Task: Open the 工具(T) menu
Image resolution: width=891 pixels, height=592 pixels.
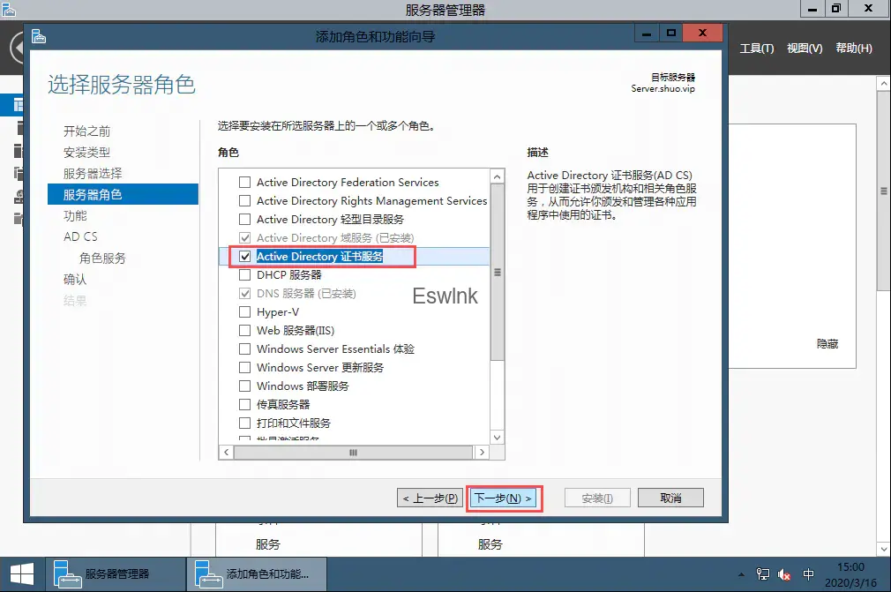Action: (x=756, y=49)
